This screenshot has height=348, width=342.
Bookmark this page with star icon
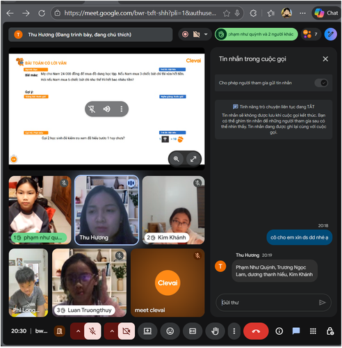point(227,13)
